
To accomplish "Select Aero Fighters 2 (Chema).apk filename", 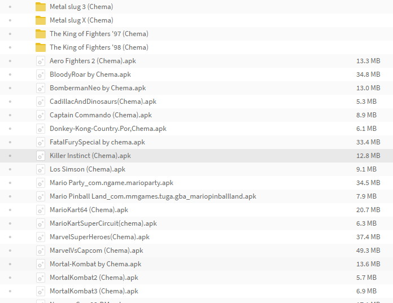I will [93, 61].
